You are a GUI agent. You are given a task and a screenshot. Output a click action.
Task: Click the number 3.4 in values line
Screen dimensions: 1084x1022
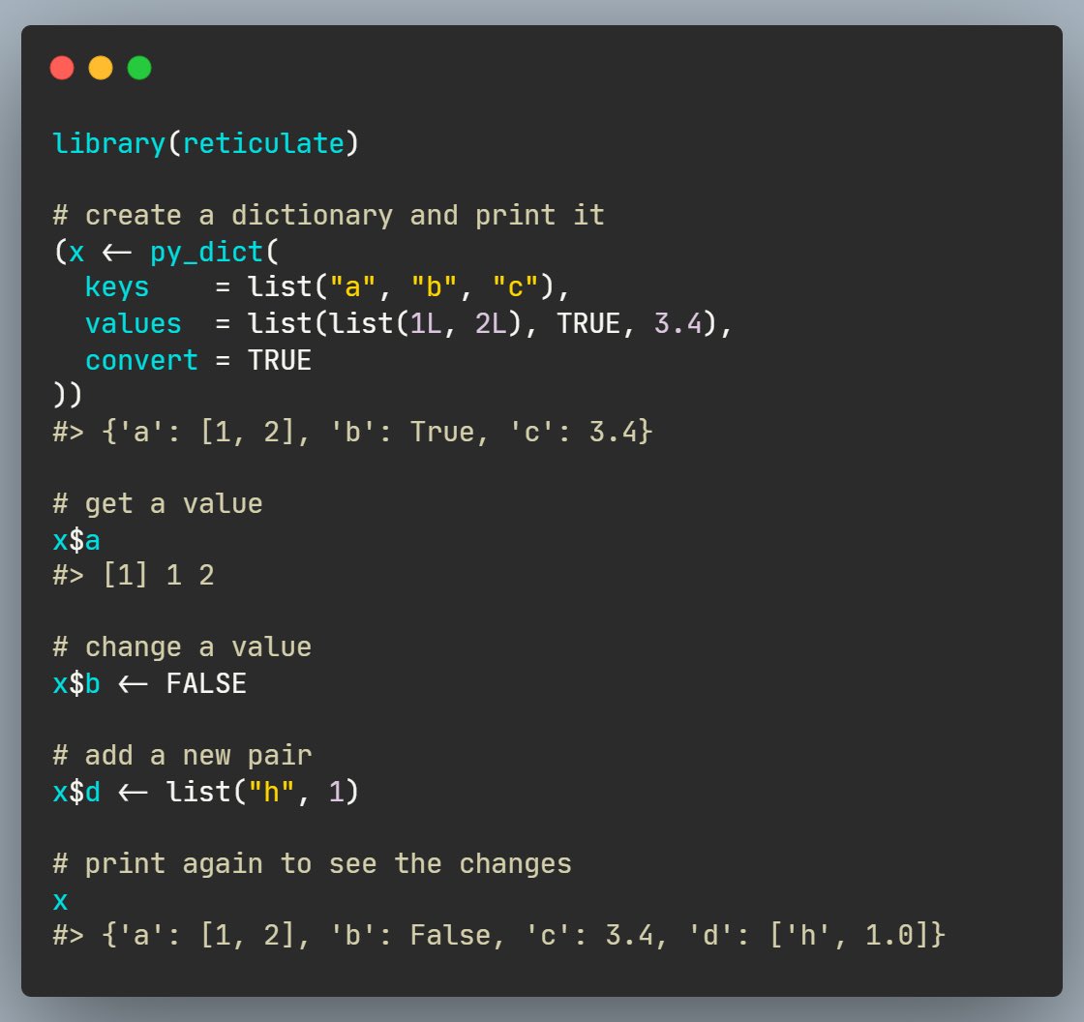(678, 323)
